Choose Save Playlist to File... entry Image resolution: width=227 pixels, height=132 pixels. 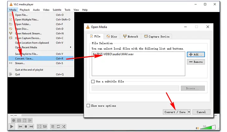click(x=41, y=54)
